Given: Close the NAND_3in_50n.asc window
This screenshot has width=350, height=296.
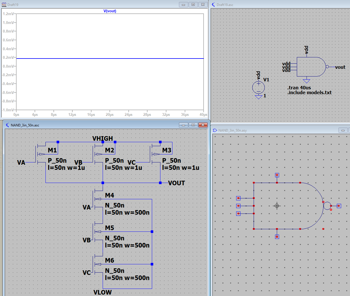Looking at the screenshot, I should click(x=203, y=125).
